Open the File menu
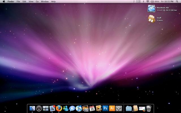181x113 pixels. (18, 1)
